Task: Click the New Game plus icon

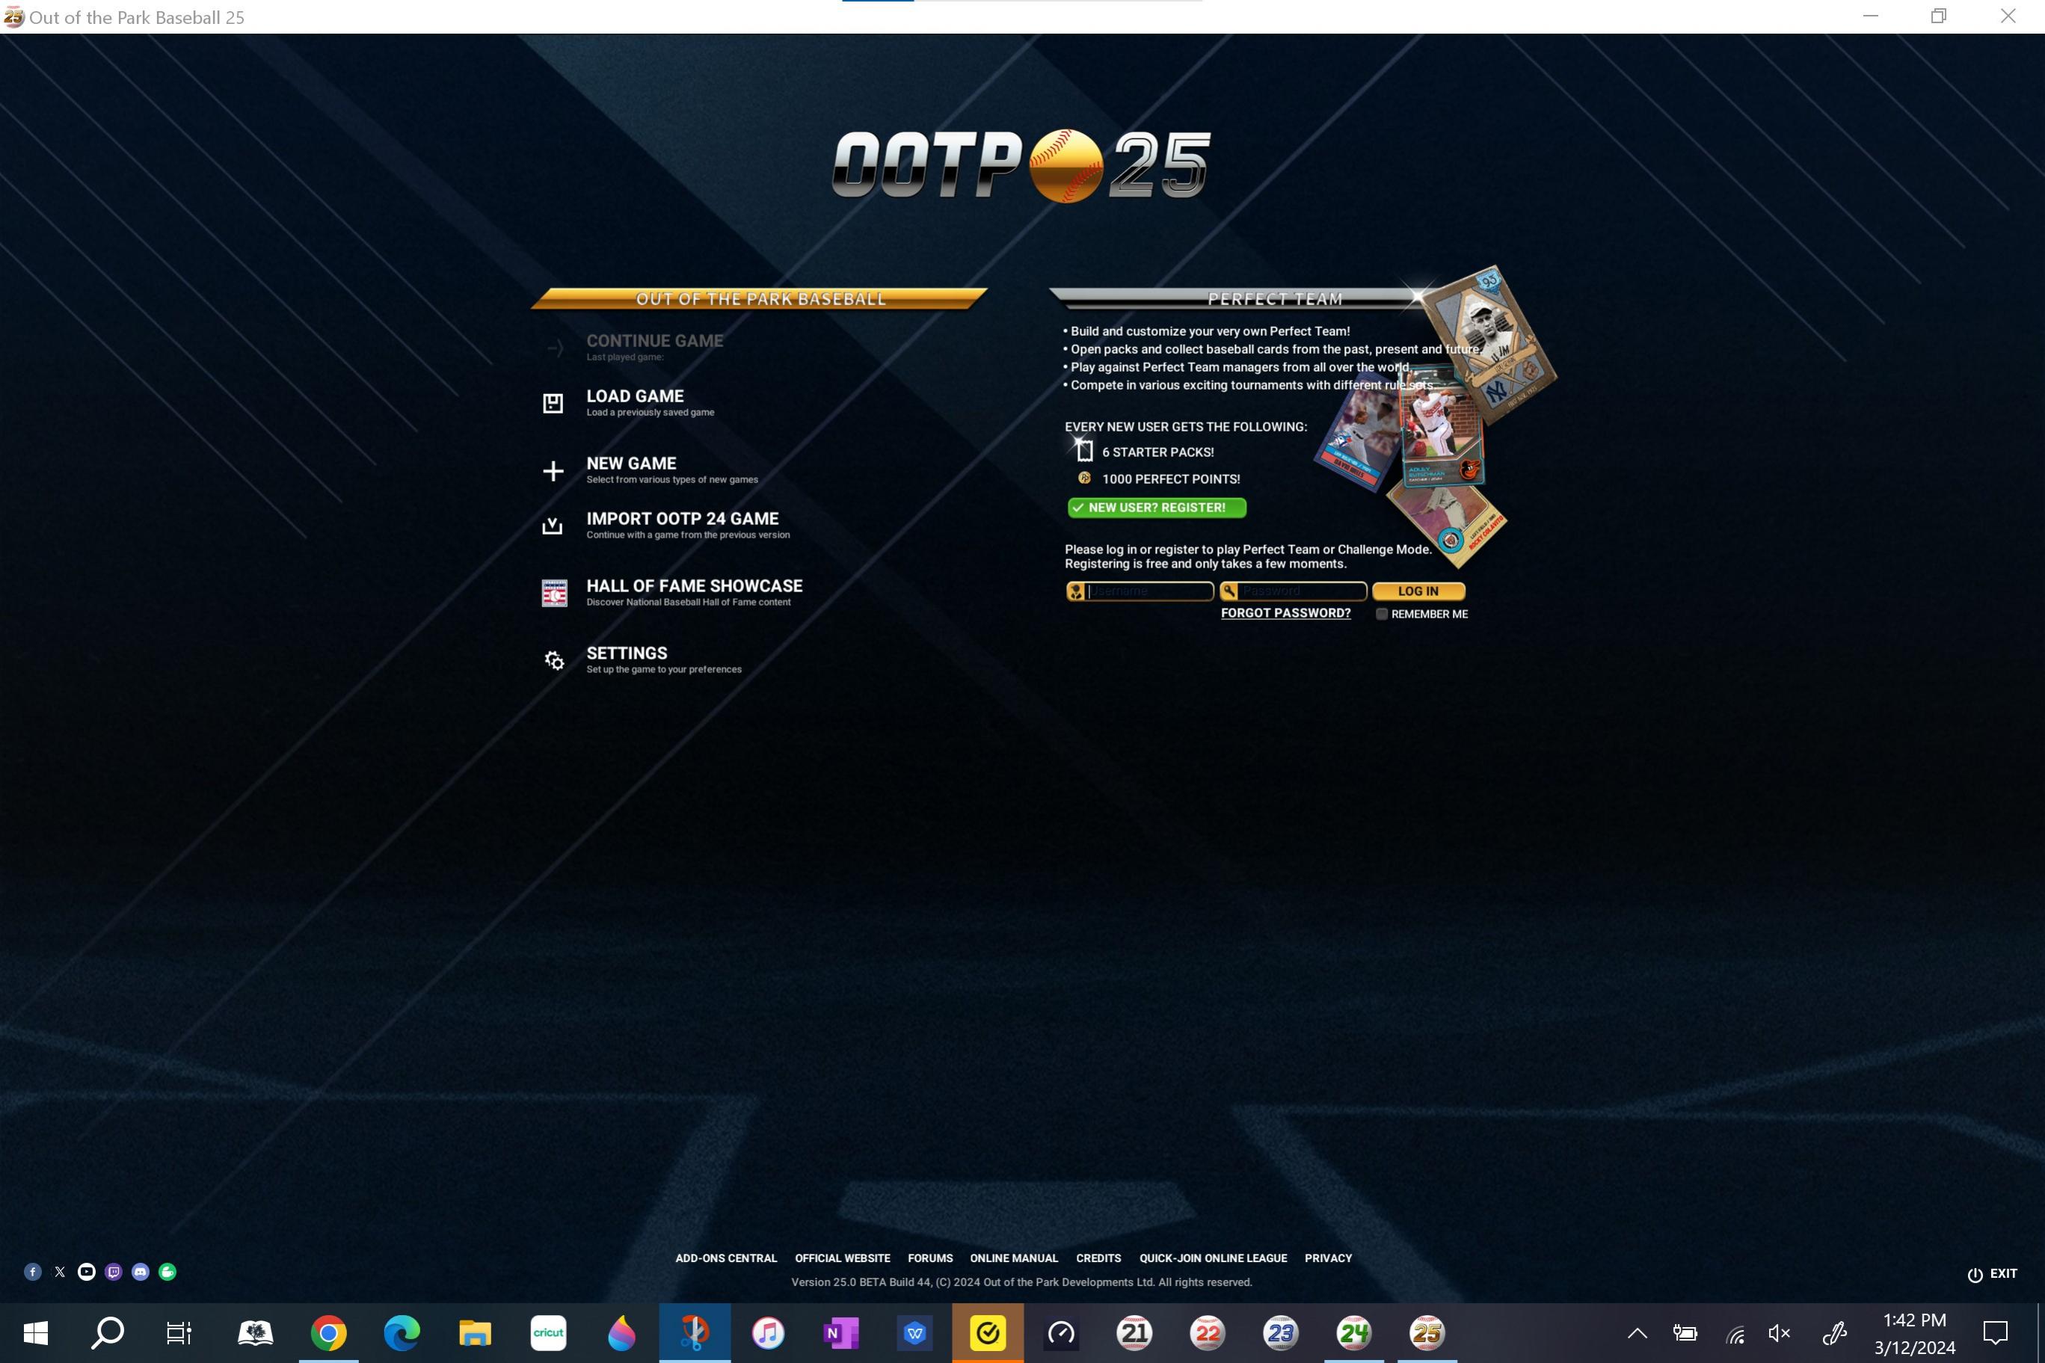Action: point(553,471)
